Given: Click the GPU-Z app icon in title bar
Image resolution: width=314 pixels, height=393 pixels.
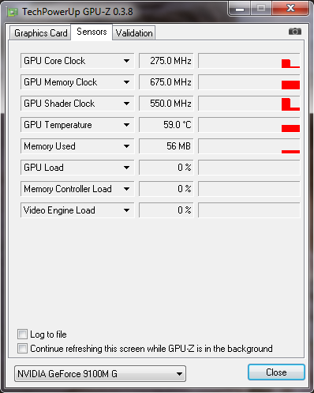Looking at the screenshot, I should (x=13, y=12).
